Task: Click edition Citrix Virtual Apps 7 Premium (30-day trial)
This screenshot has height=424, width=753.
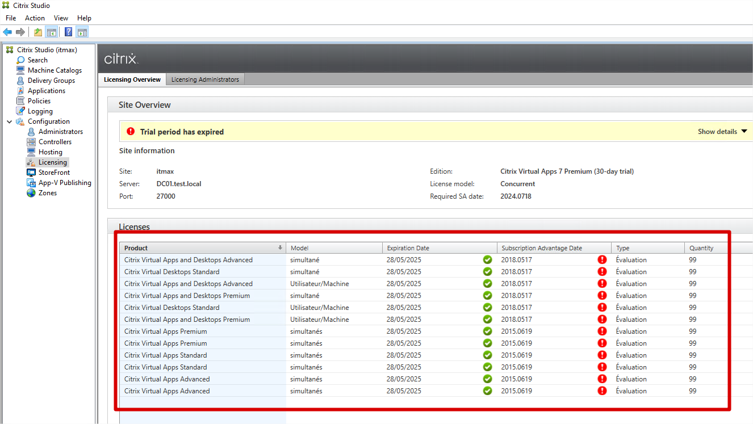Action: pos(567,171)
